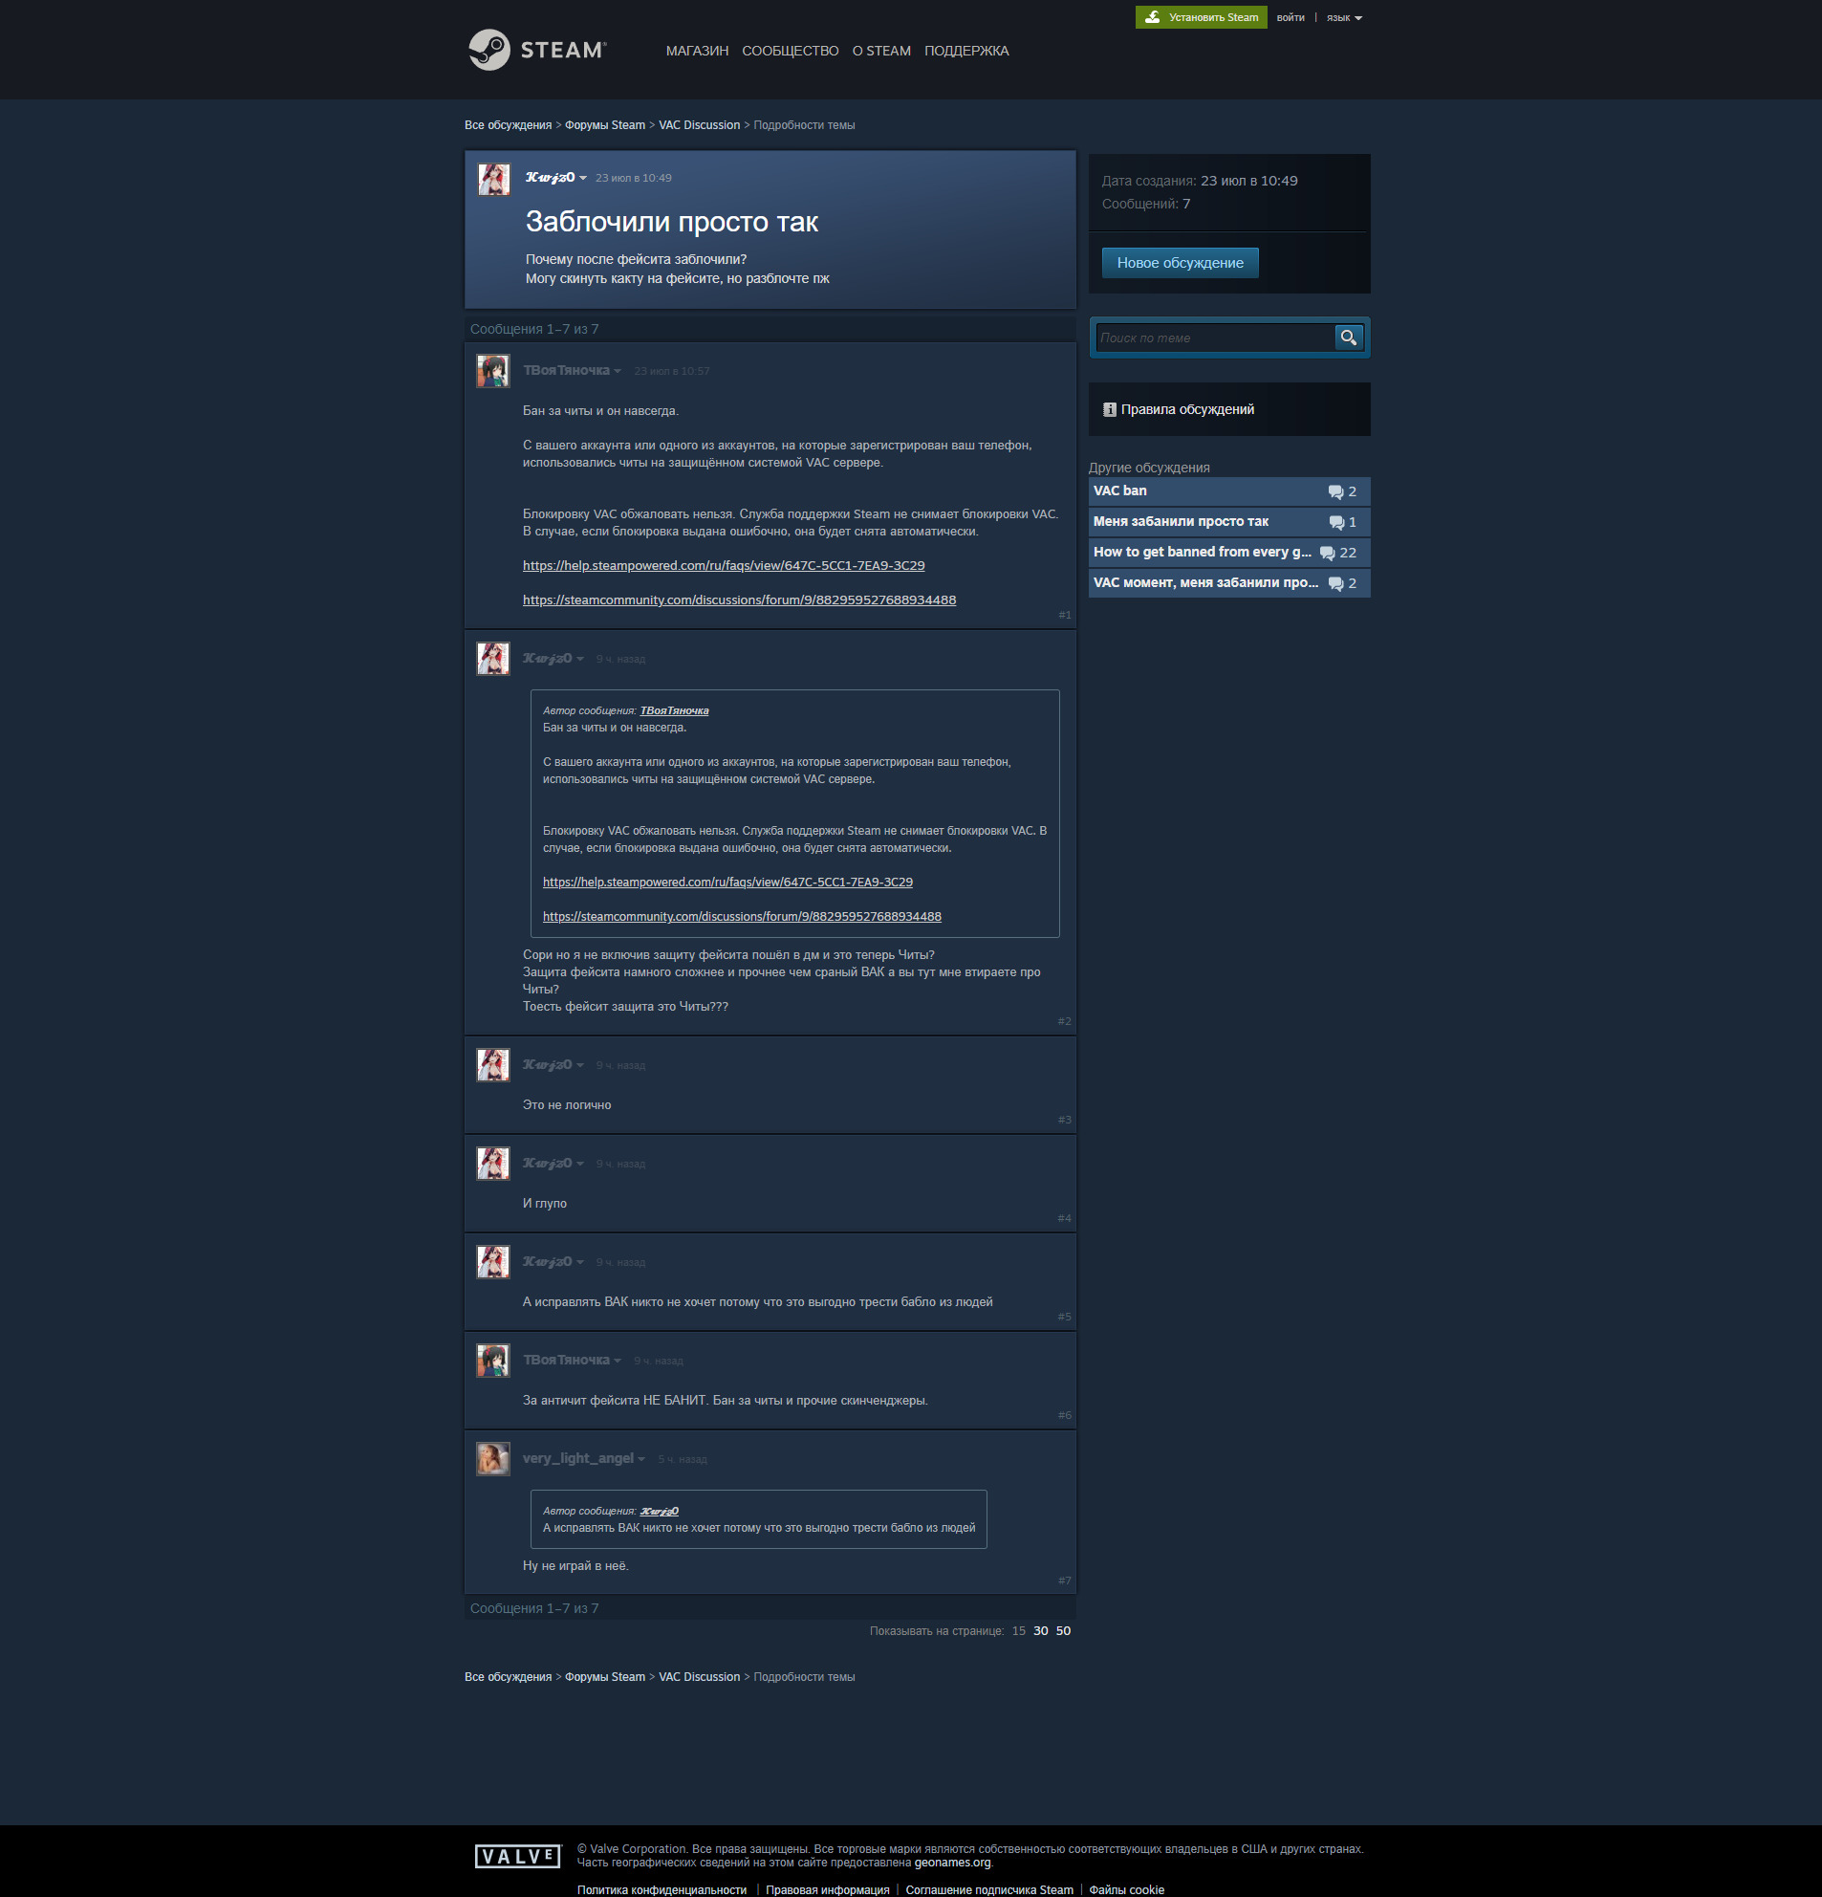Click original poster avatar in topic header
Image resolution: width=1822 pixels, height=1897 pixels.
pos(493,179)
